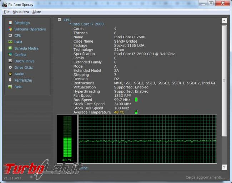Toggle the Average Temperature graph indicator

click(136, 112)
